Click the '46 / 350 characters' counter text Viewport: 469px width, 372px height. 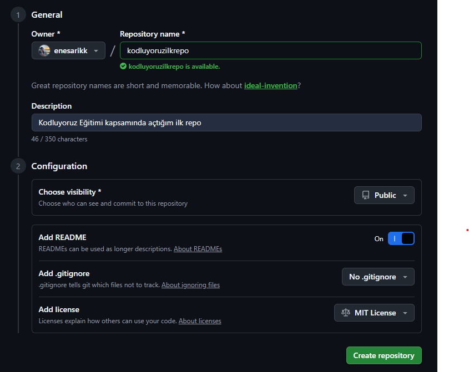59,139
